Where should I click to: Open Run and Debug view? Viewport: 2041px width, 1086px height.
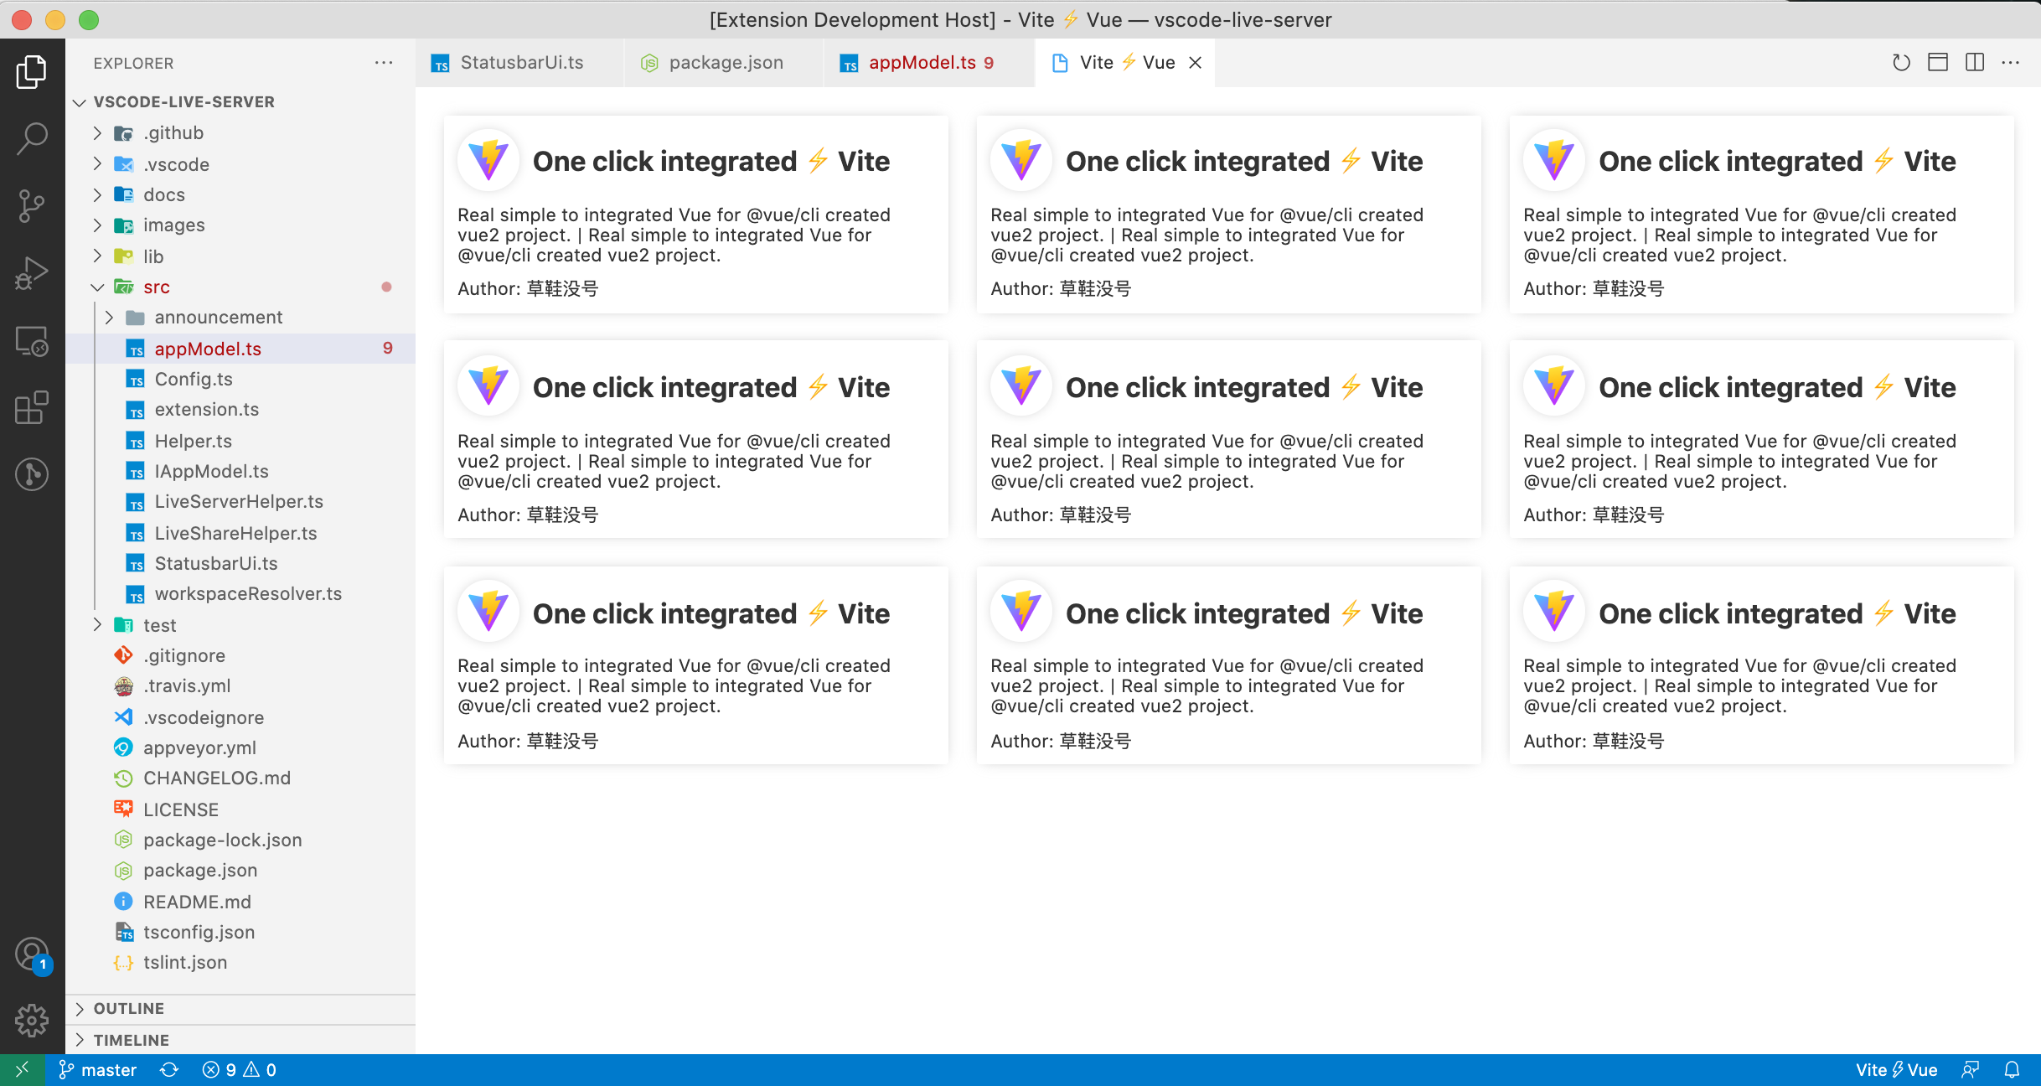pos(32,273)
